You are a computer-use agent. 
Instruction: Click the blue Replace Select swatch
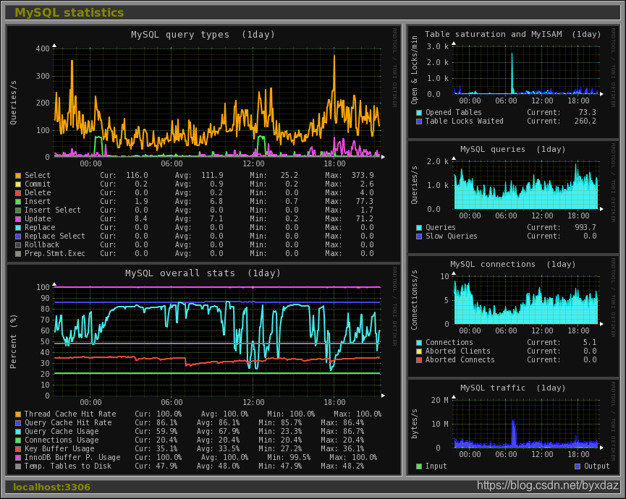pos(18,236)
